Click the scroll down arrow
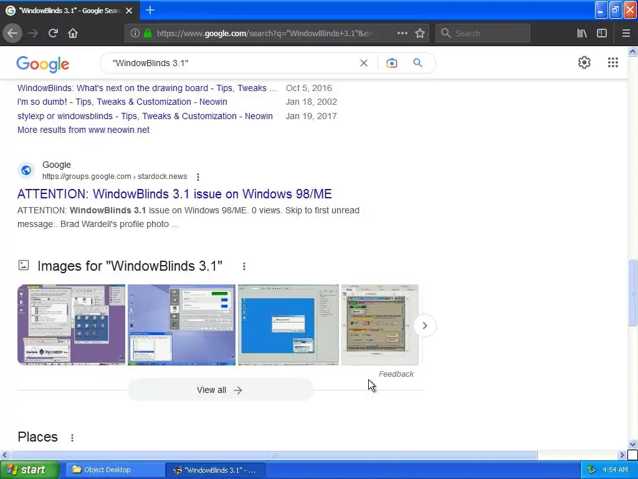The height and width of the screenshot is (479, 638). 632,444
